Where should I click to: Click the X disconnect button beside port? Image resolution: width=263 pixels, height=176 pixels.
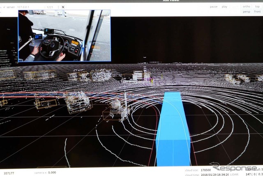(63, 7)
